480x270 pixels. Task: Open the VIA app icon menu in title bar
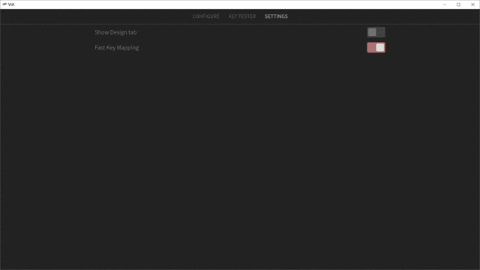[4, 4]
